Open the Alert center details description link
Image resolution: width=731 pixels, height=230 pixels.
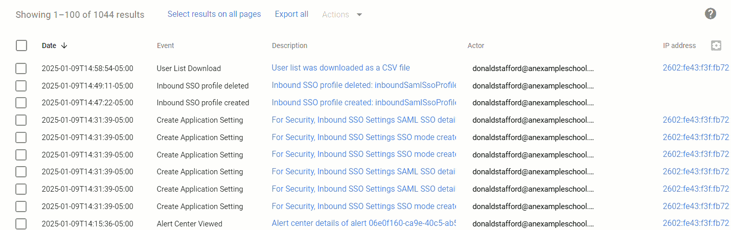(x=363, y=223)
